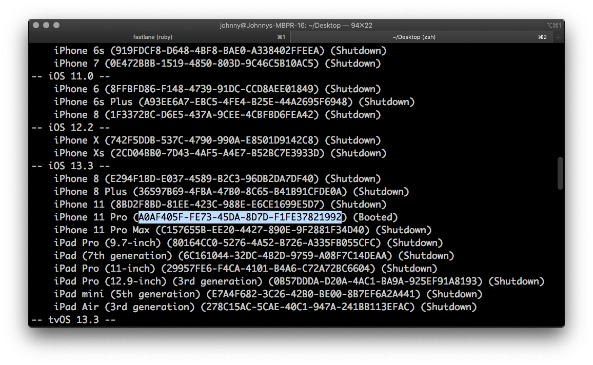Click the iPad Air (3rd generation) line
Viewport: 593px width, 365px height.
click(x=266, y=307)
